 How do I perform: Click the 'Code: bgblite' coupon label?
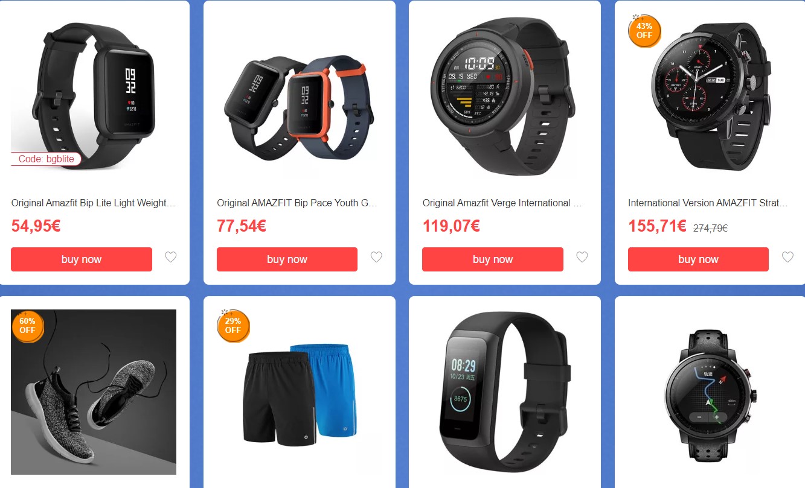46,159
